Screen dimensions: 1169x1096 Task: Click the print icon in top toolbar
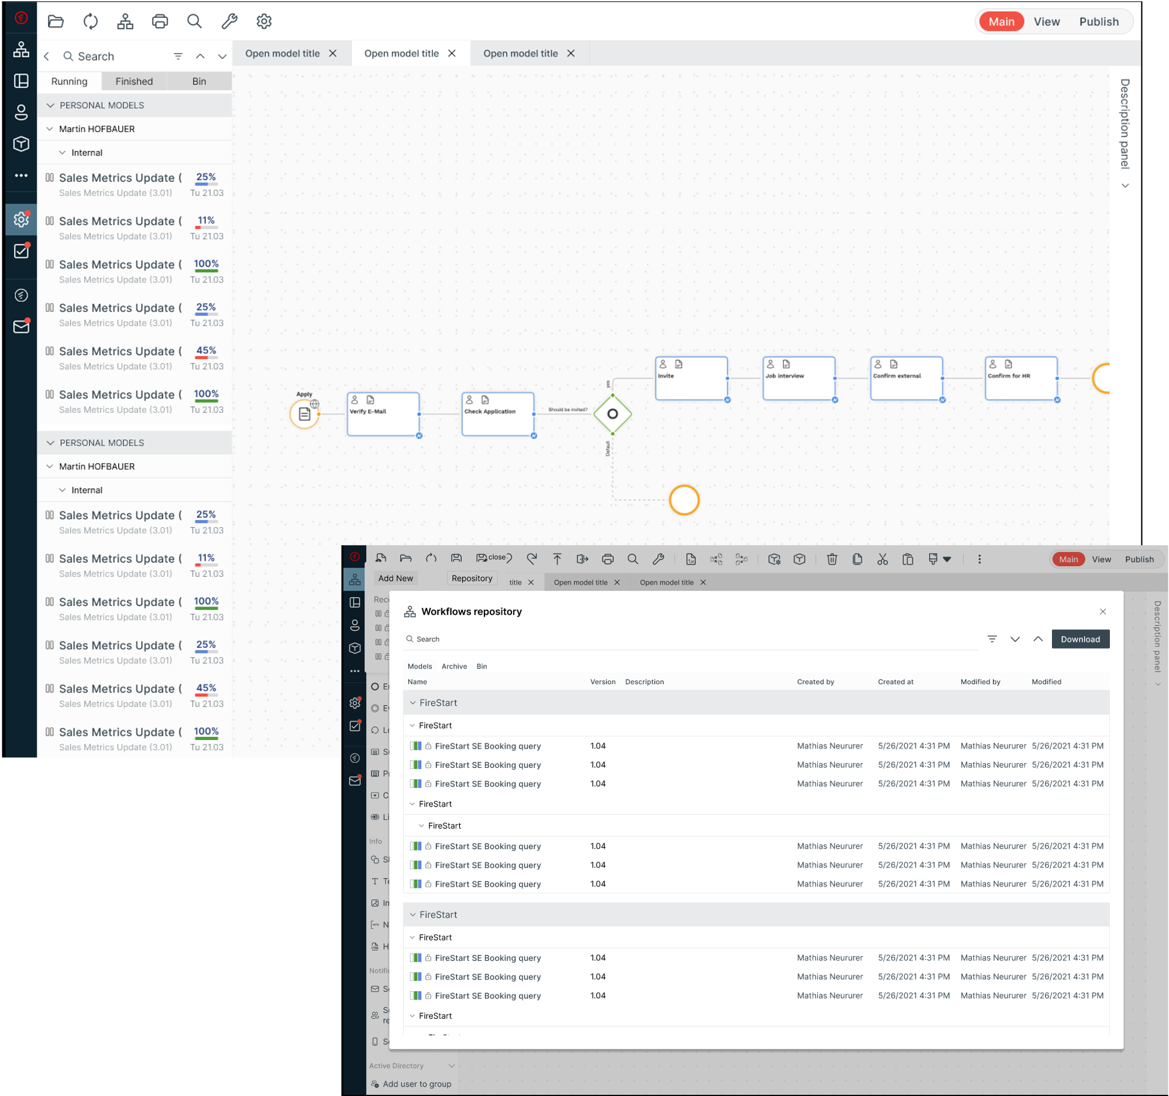tap(160, 22)
